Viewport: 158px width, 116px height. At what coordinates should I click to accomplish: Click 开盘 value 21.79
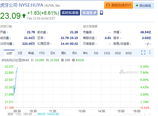coord(31,32)
